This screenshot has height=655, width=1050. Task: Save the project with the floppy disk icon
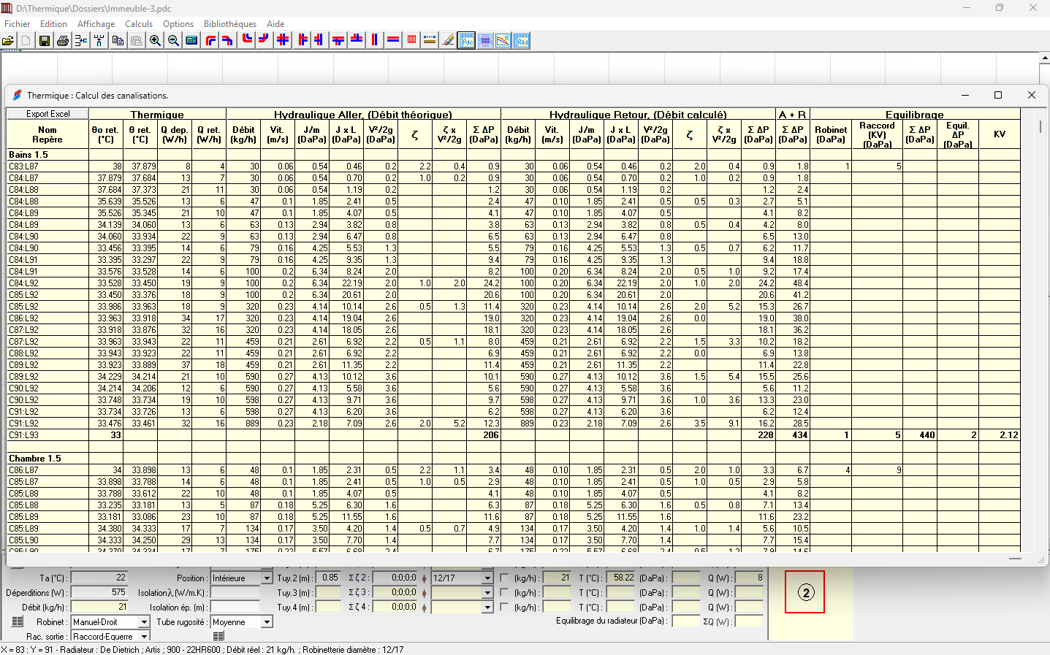tap(45, 41)
